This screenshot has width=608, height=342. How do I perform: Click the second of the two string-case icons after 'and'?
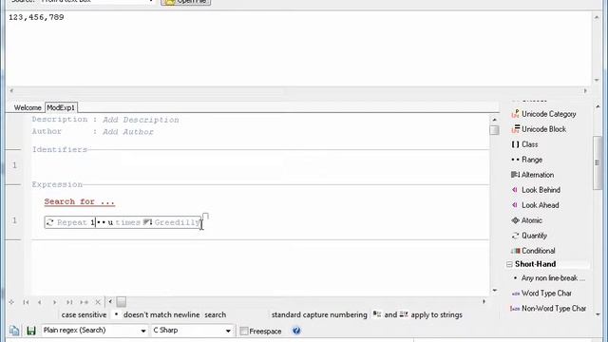404,314
